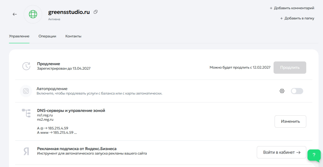
Task: Click the green globe domain icon
Action: coord(33,14)
